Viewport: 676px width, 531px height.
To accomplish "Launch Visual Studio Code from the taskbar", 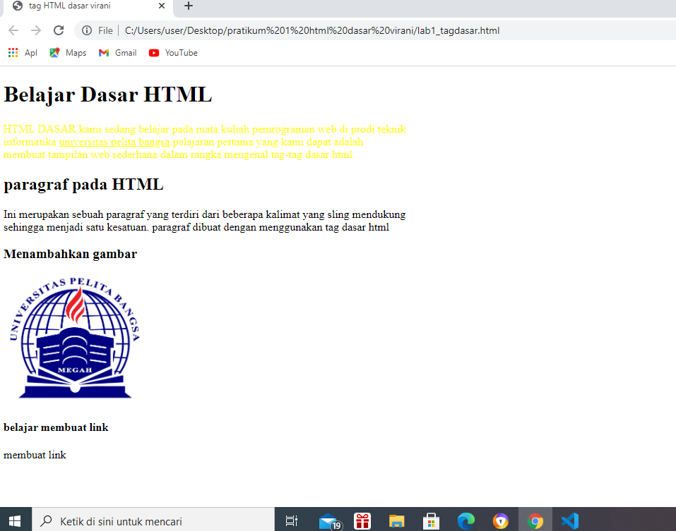I will coord(569,520).
